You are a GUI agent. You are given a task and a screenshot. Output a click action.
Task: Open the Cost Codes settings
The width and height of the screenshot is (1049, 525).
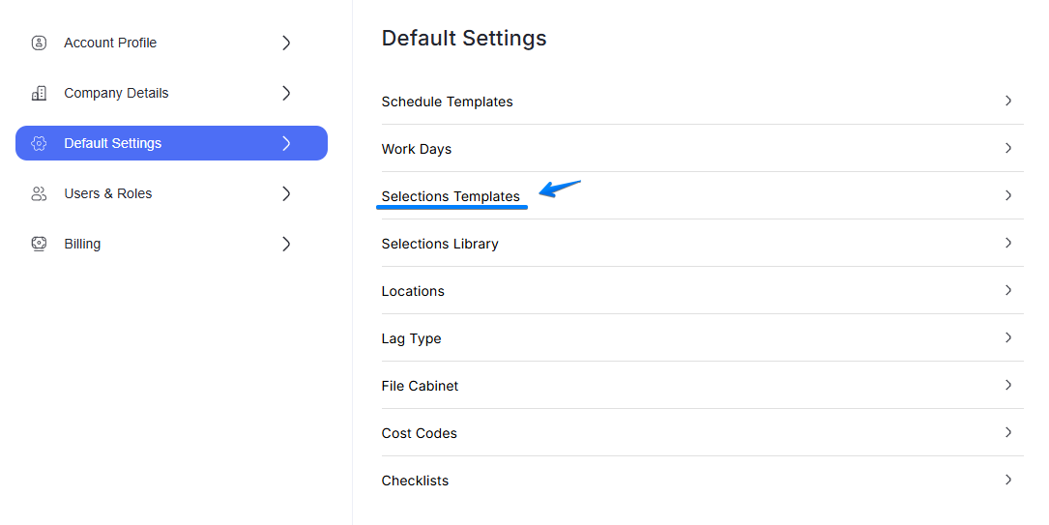420,433
